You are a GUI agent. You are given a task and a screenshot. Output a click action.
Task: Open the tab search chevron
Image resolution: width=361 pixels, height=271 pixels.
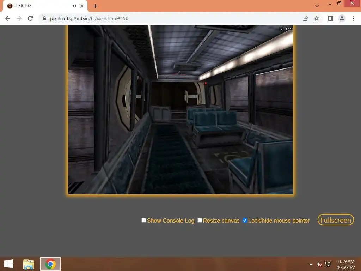(x=317, y=6)
